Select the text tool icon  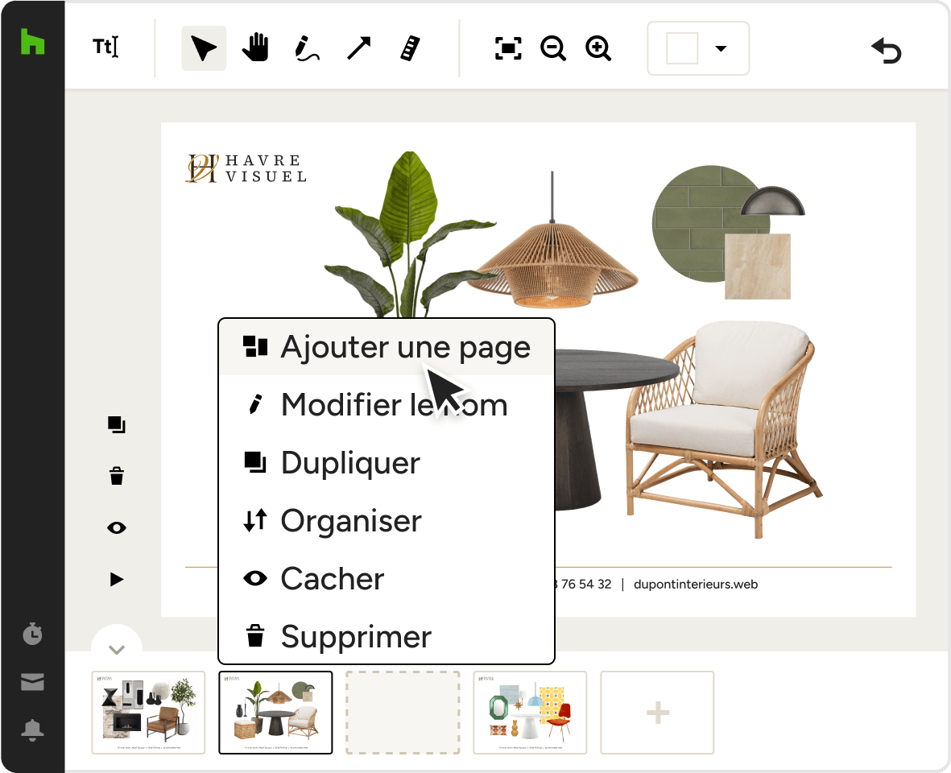coord(105,48)
